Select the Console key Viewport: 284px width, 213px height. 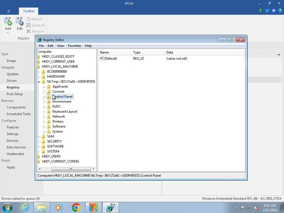coord(58,92)
